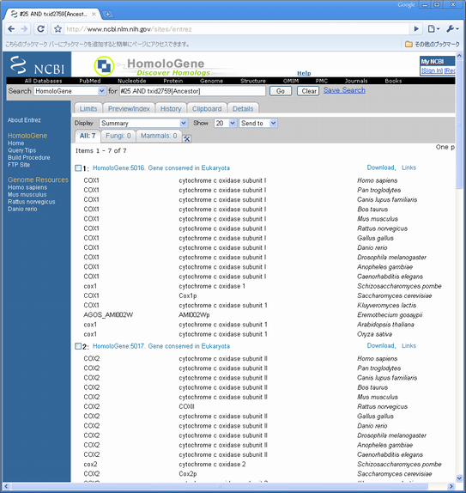The height and width of the screenshot is (493, 466).
Task: Reload the page with refresh icon
Action: (40, 29)
